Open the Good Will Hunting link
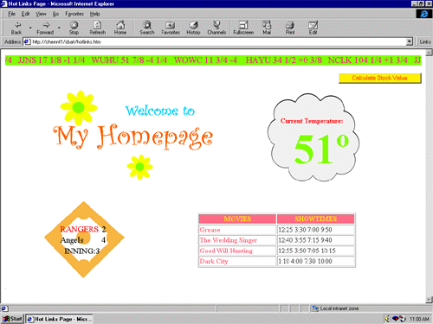This screenshot has height=324, width=433. (226, 251)
